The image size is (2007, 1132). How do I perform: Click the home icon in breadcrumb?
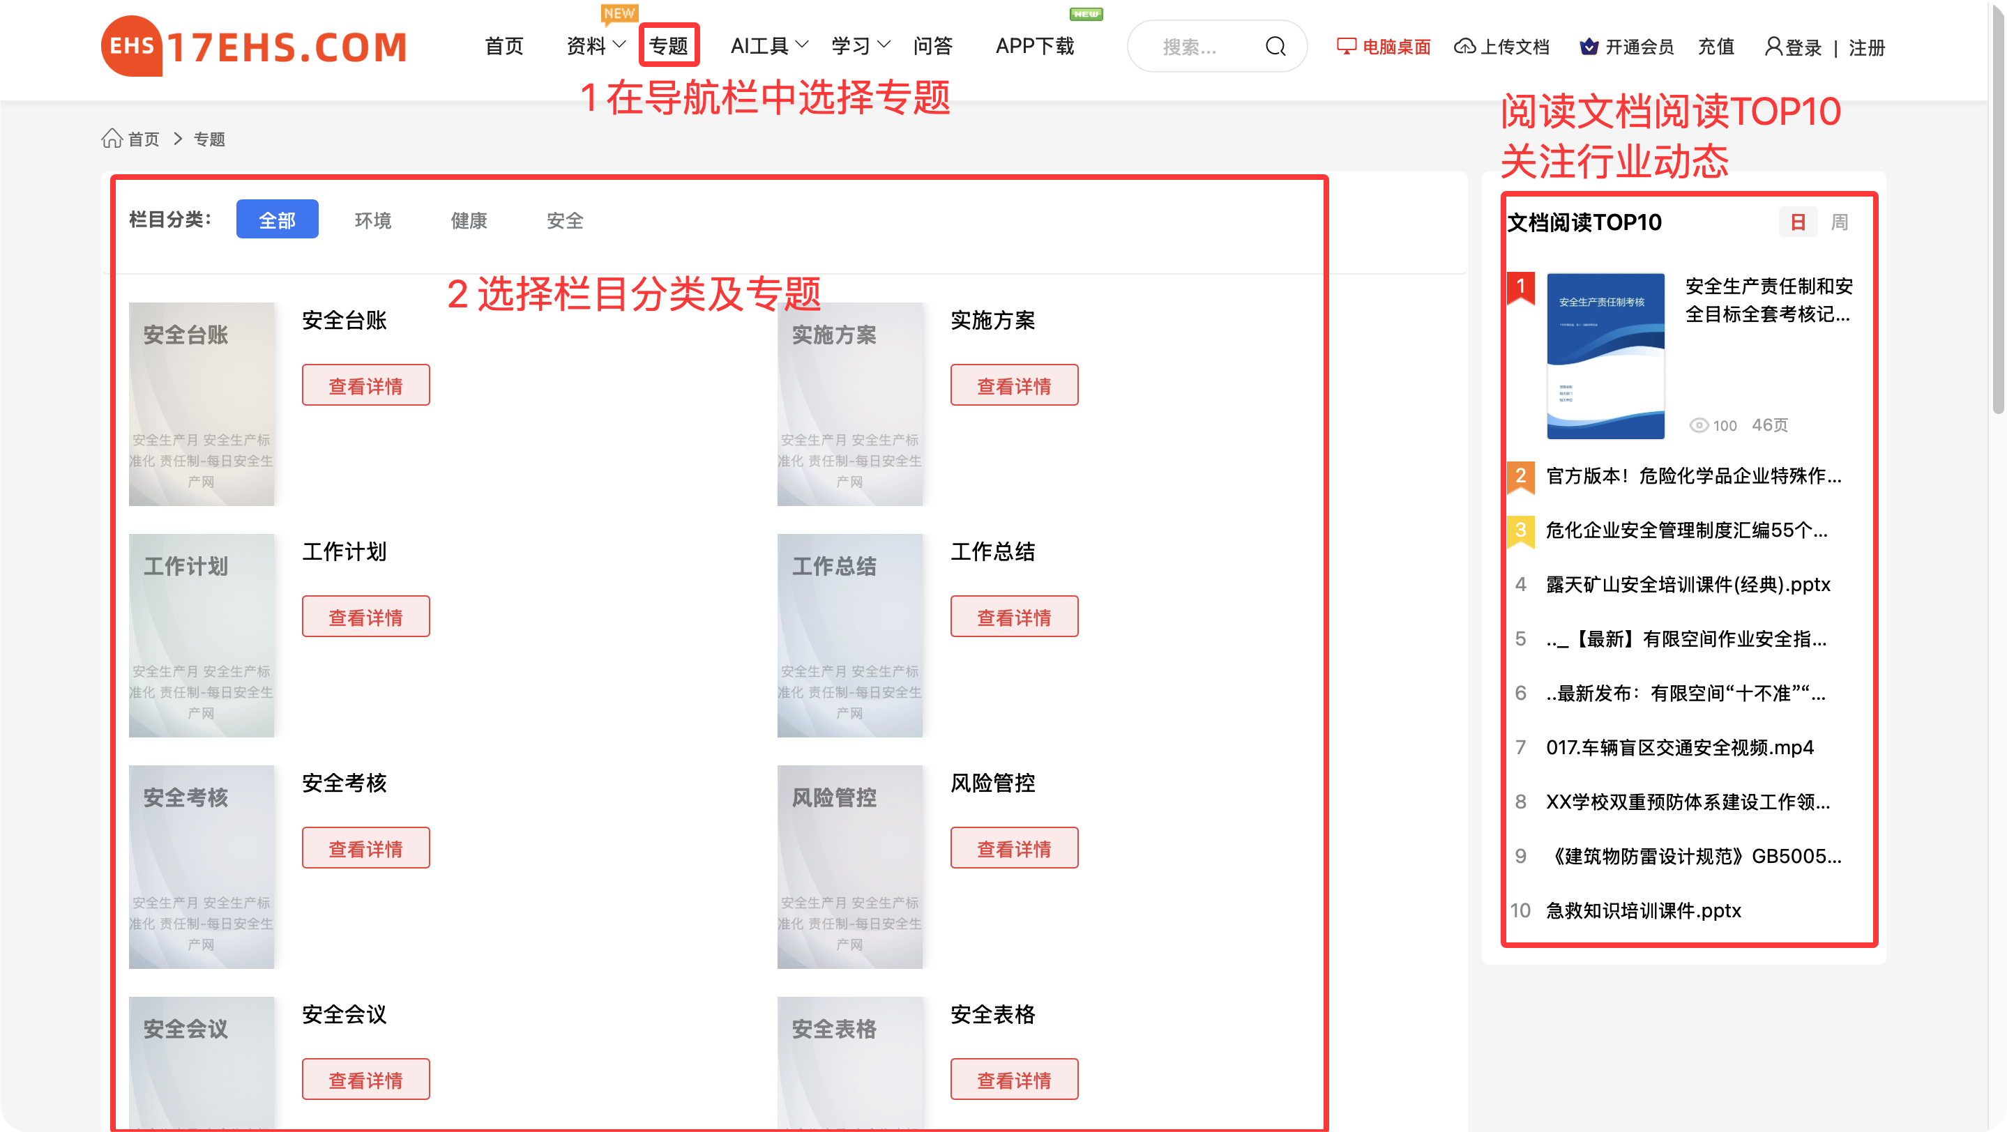click(x=112, y=139)
